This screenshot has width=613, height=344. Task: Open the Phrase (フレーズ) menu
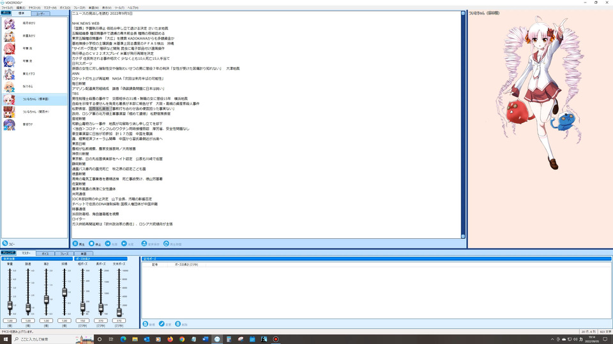(x=79, y=8)
